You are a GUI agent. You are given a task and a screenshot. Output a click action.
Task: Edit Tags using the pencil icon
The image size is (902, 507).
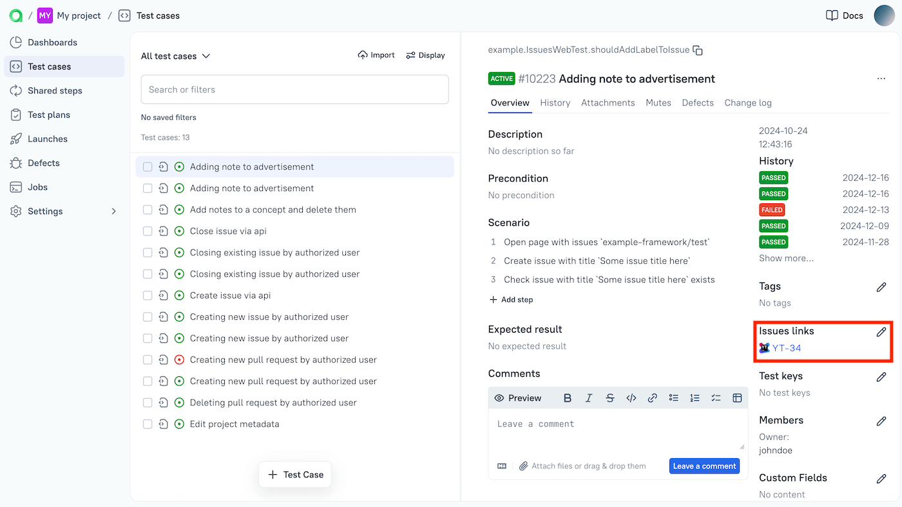pyautogui.click(x=881, y=287)
